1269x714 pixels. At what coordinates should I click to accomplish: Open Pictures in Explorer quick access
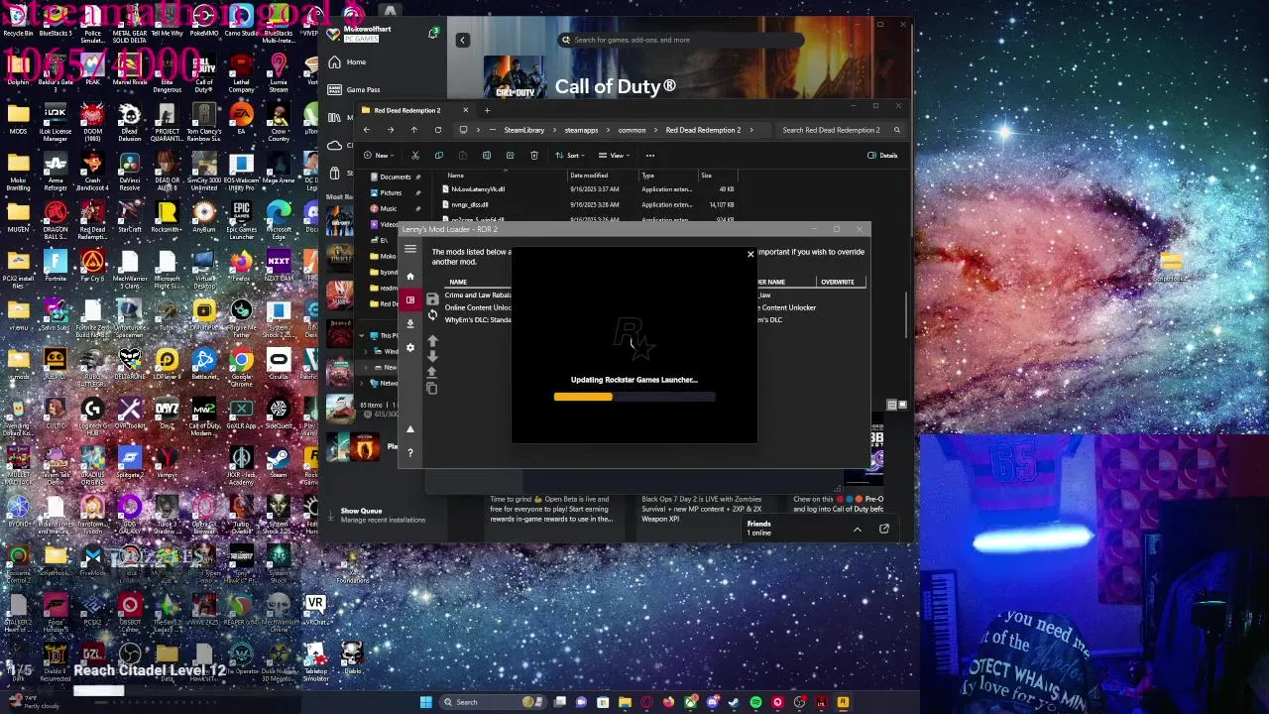(x=392, y=192)
